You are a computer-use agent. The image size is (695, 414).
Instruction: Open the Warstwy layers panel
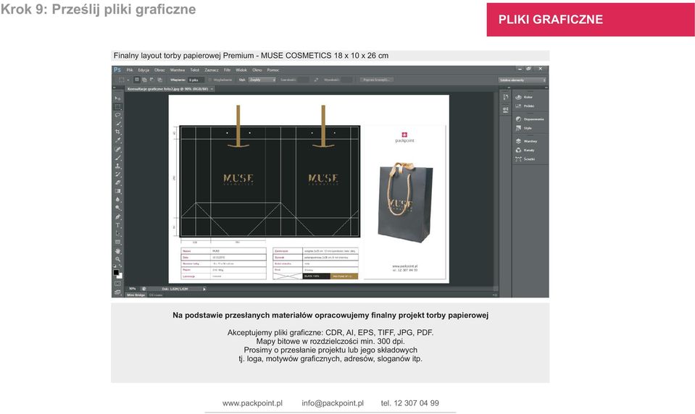(526, 141)
